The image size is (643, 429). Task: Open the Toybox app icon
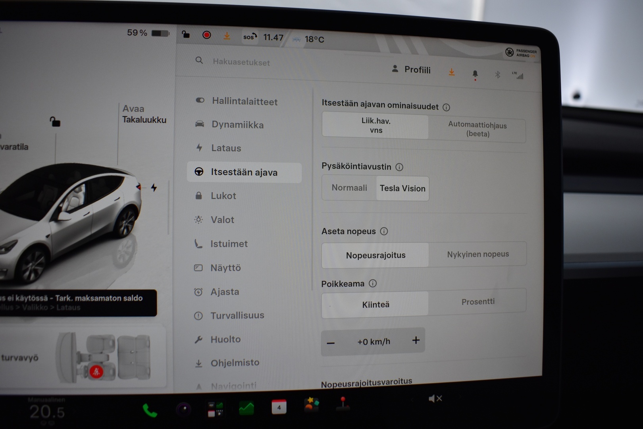311,405
